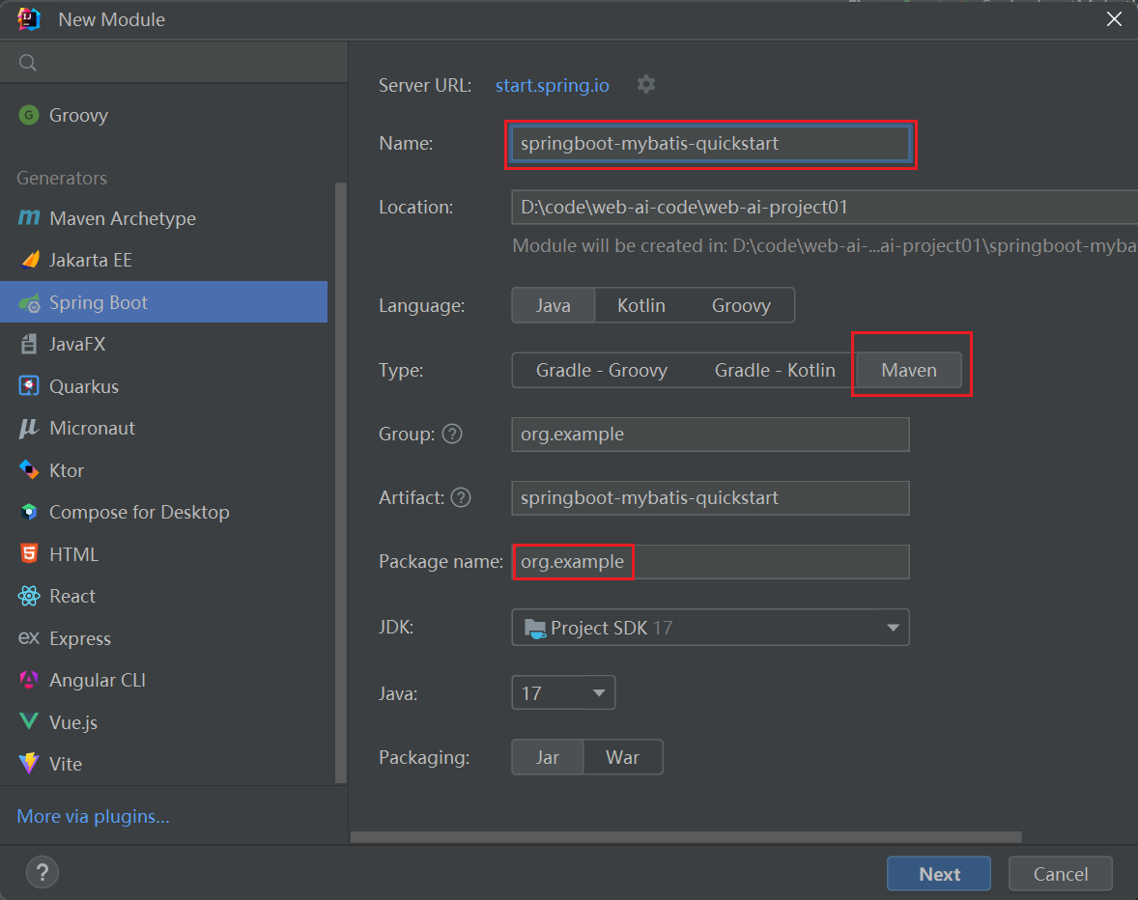
Task: Click the Project SDK folder icon
Action: click(x=535, y=628)
